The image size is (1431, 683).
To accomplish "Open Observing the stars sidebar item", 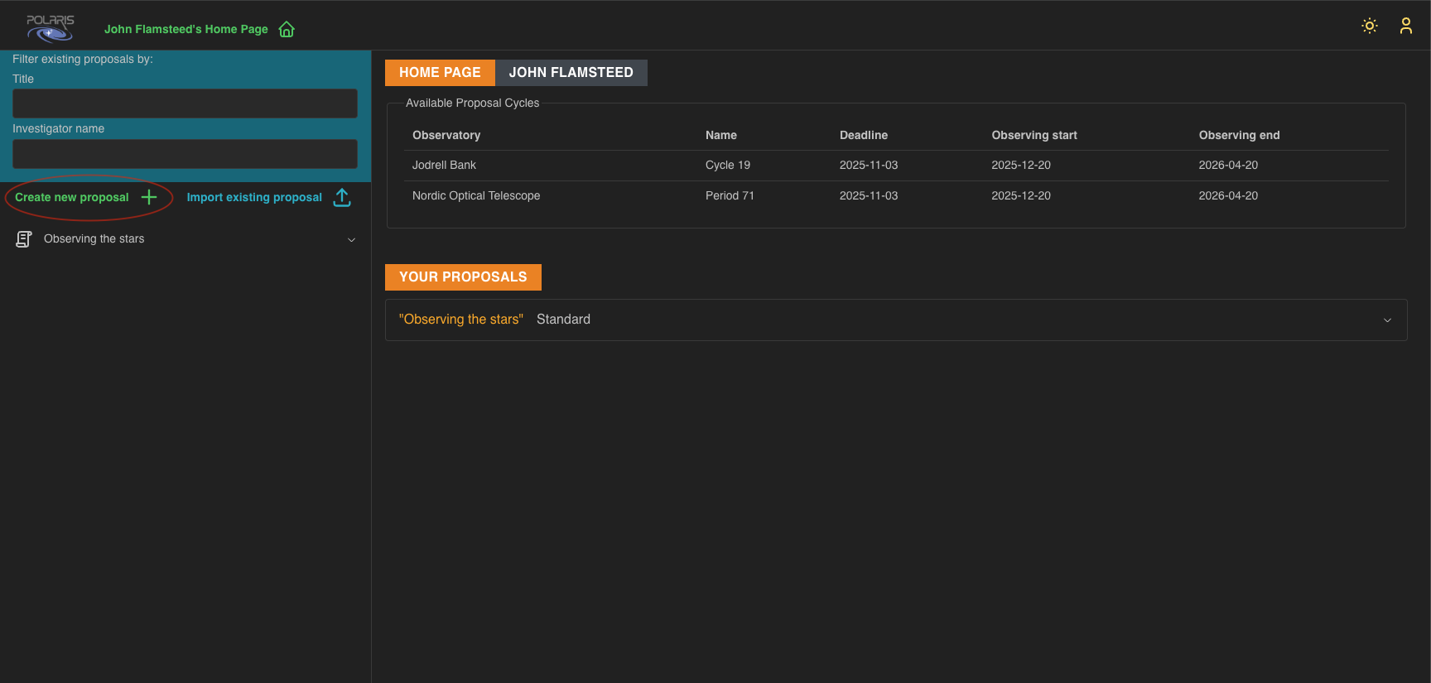I will point(94,239).
